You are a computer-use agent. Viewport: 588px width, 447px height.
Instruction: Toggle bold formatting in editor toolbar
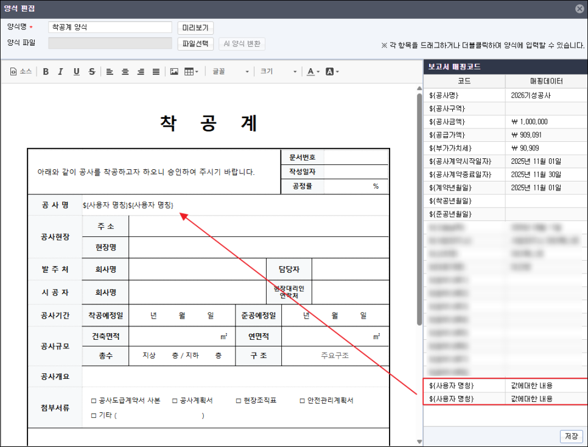[46, 72]
